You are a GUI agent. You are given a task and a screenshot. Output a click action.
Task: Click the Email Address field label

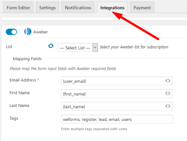(x=23, y=80)
